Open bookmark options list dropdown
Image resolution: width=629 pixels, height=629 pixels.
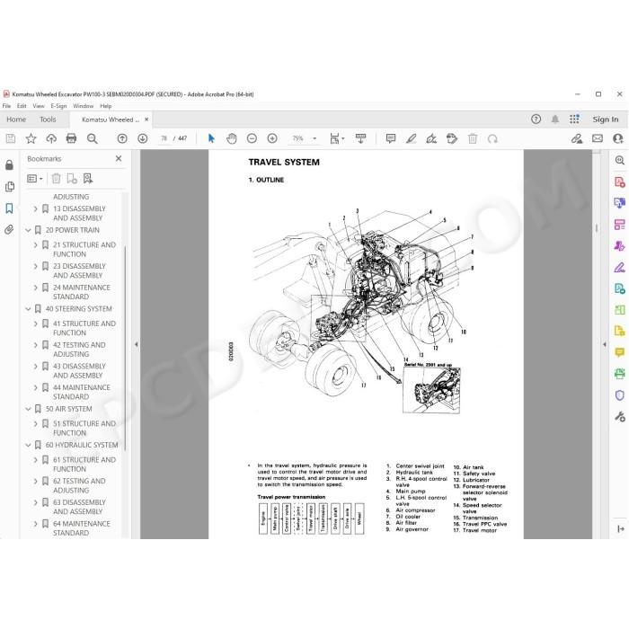pos(35,179)
